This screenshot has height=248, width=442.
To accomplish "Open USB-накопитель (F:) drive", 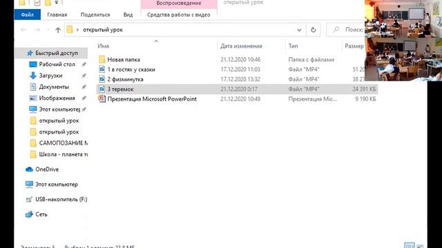I will [61, 199].
